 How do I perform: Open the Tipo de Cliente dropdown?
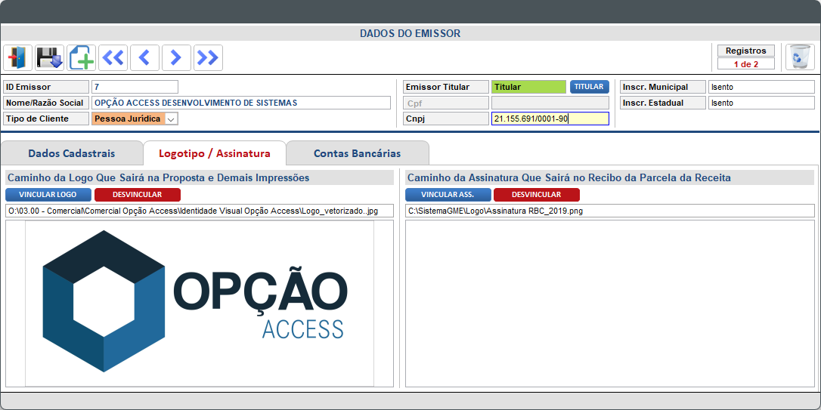(x=172, y=119)
